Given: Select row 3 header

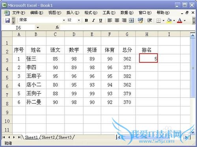Looking at the screenshot, I should [7, 59].
